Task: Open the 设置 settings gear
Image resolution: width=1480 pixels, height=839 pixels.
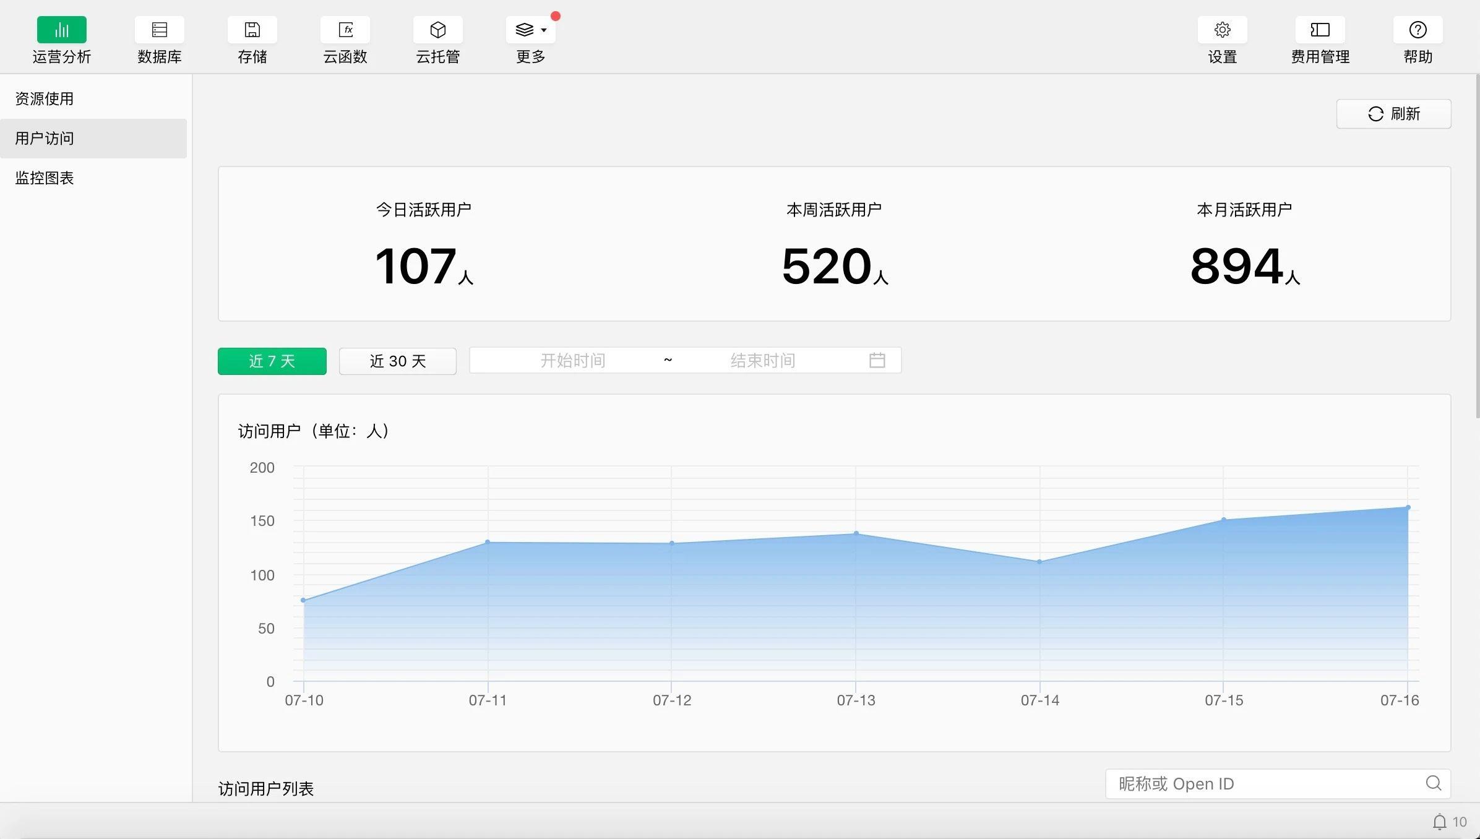Action: click(x=1221, y=38)
